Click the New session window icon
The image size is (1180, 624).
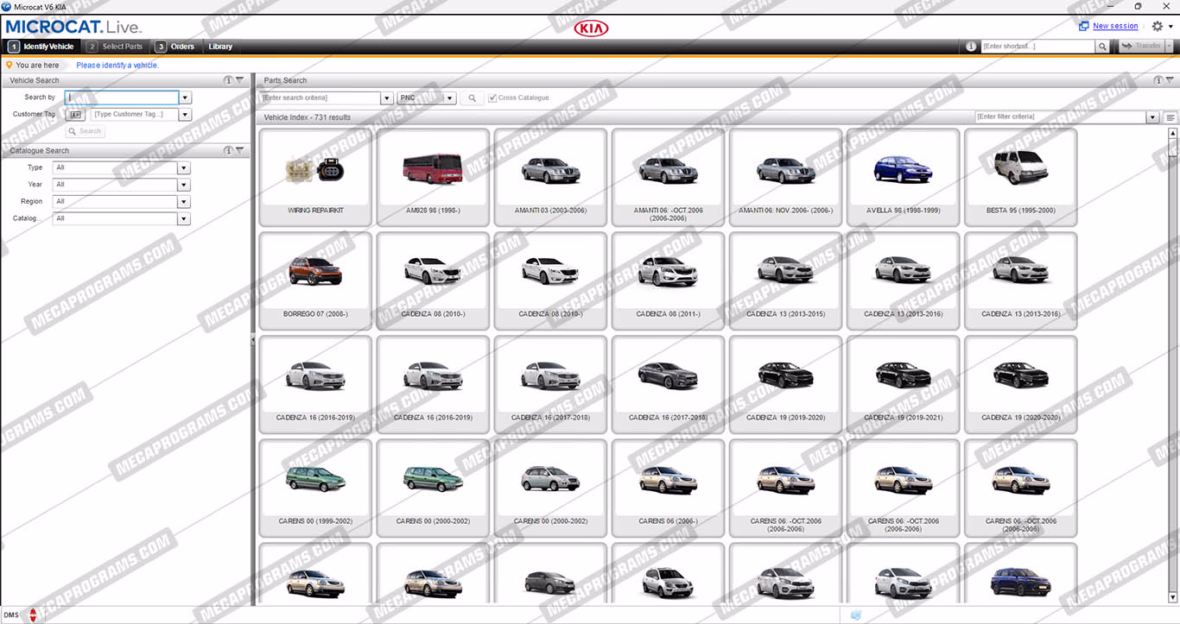(x=1083, y=26)
